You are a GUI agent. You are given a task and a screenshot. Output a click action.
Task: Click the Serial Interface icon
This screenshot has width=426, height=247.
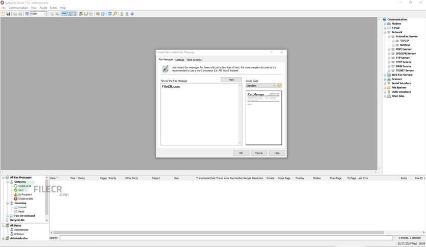point(389,83)
